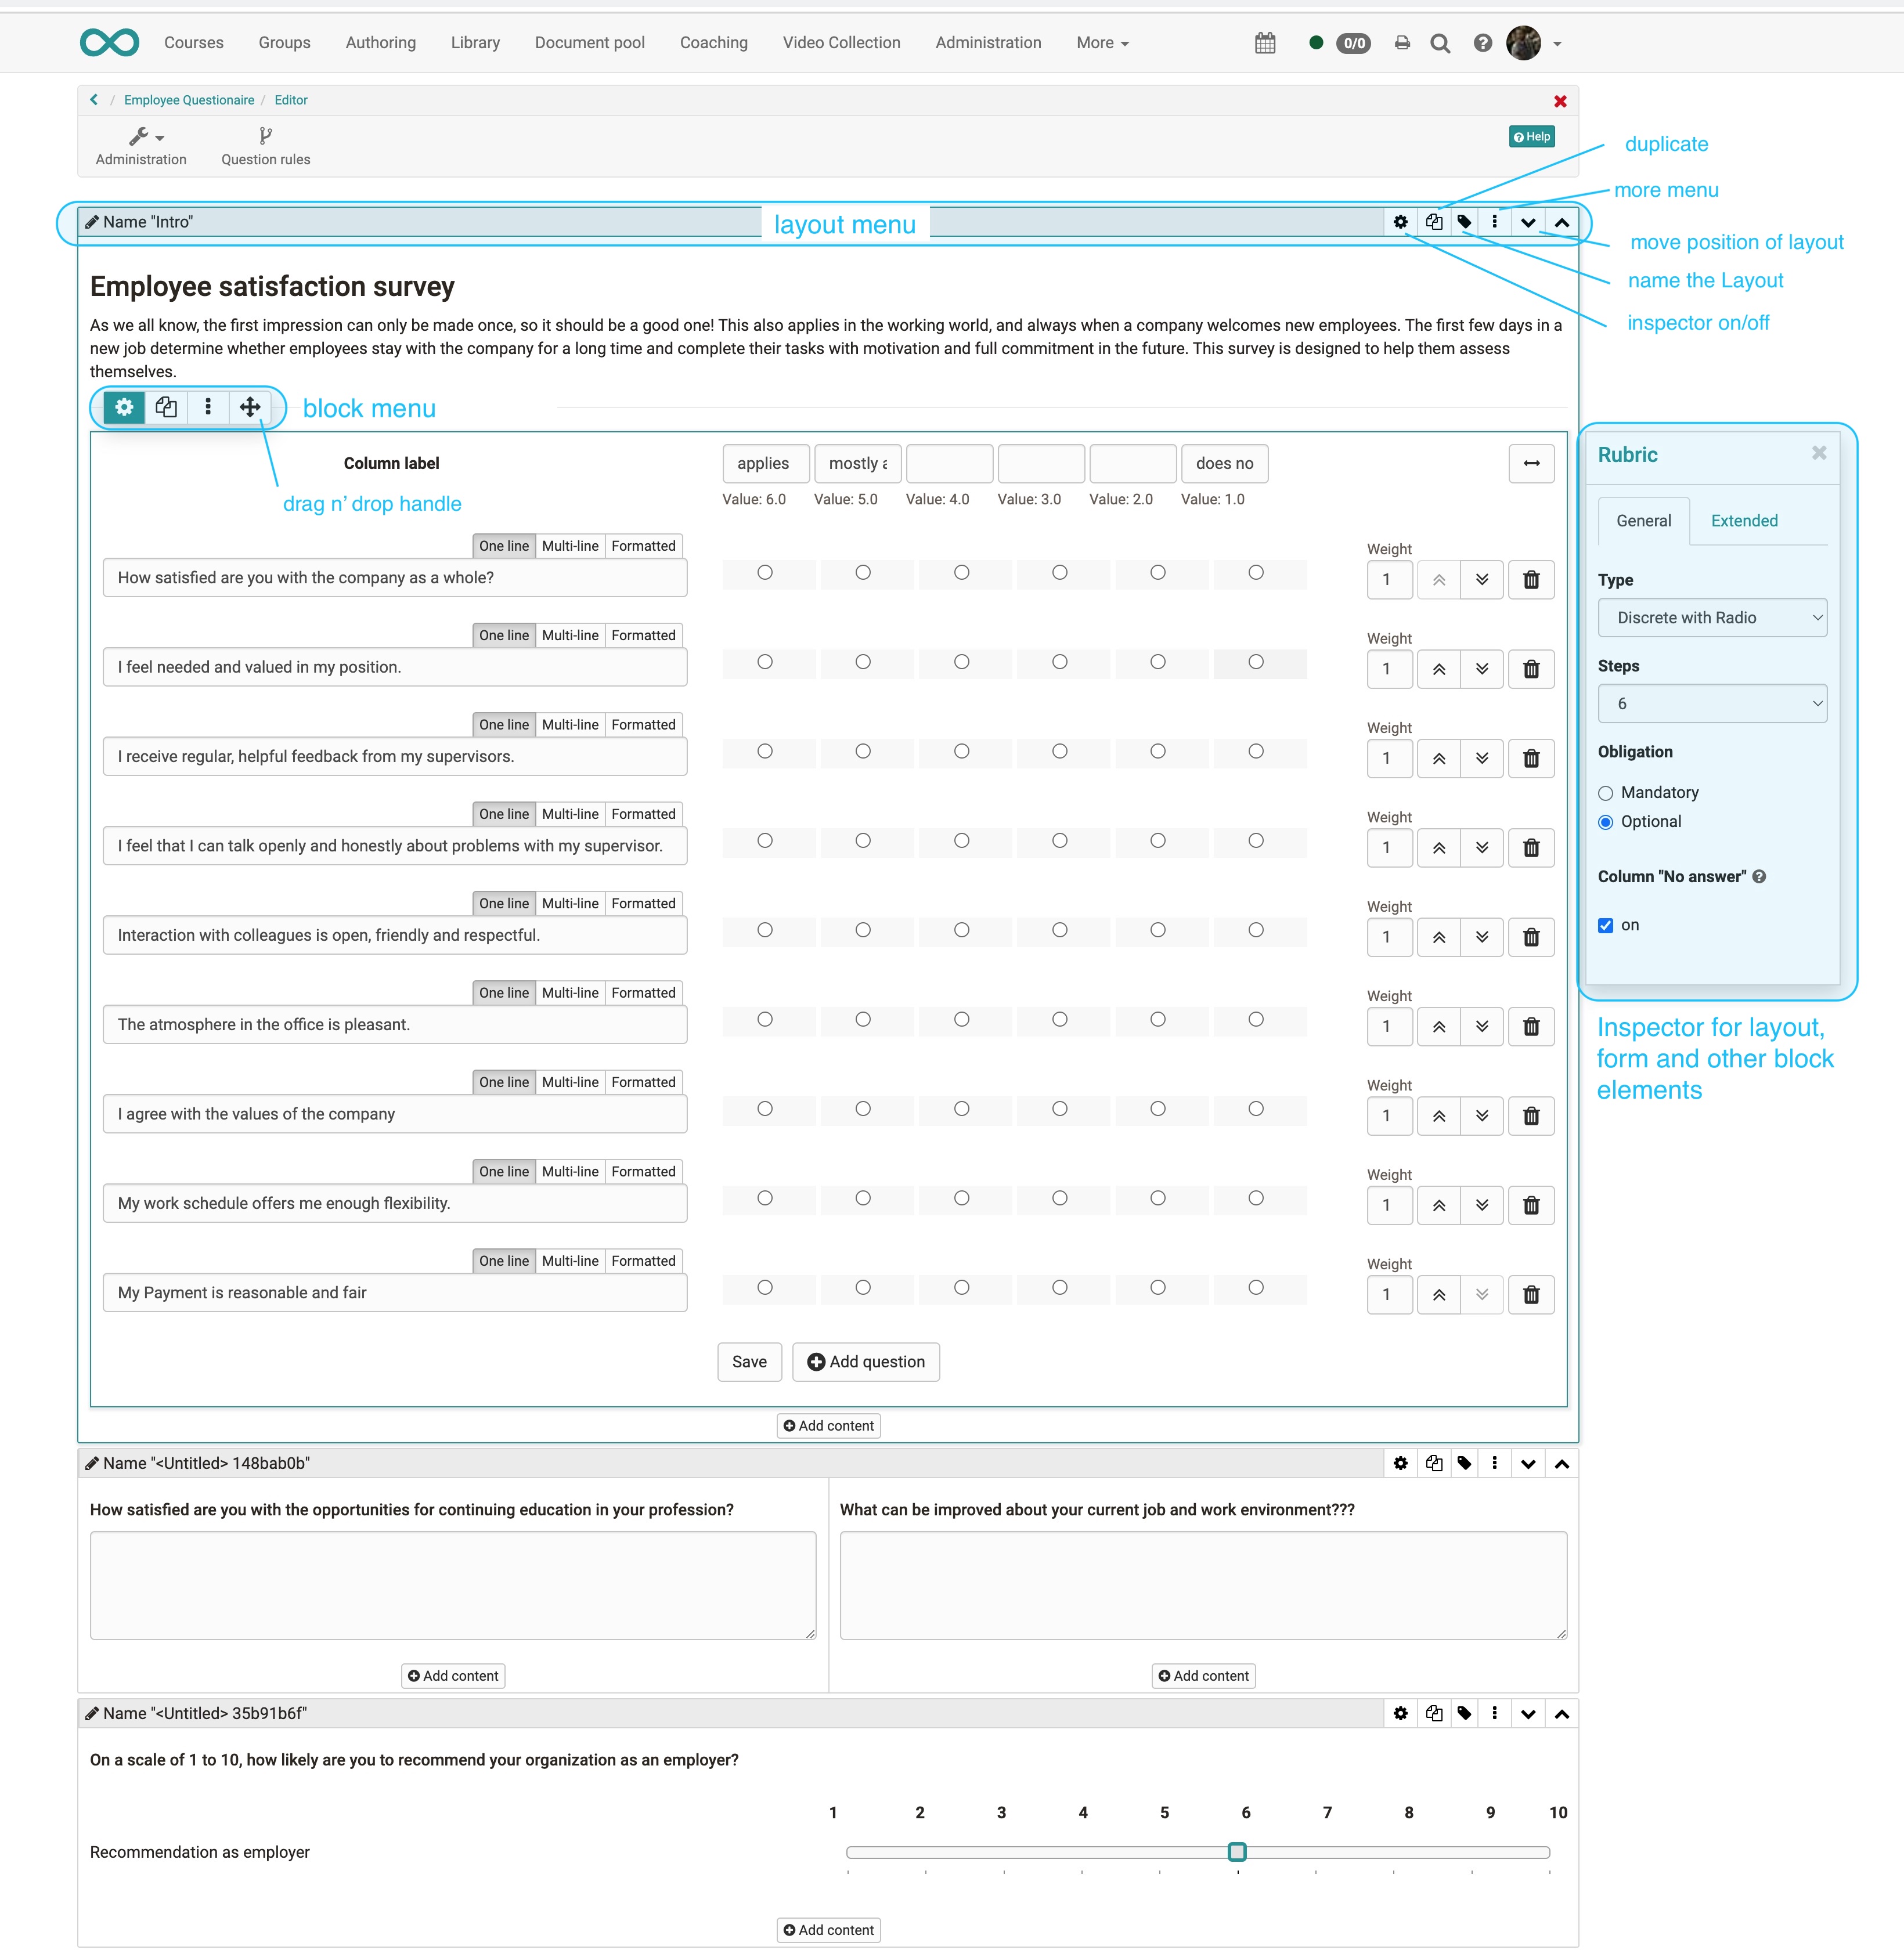Select Optional obligation radio
This screenshot has width=1904, height=1957.
[1606, 822]
